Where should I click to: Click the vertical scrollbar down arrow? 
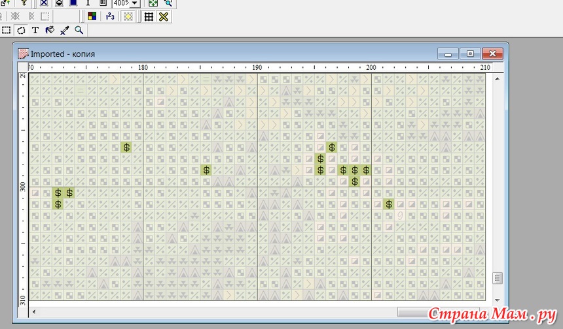(x=498, y=300)
